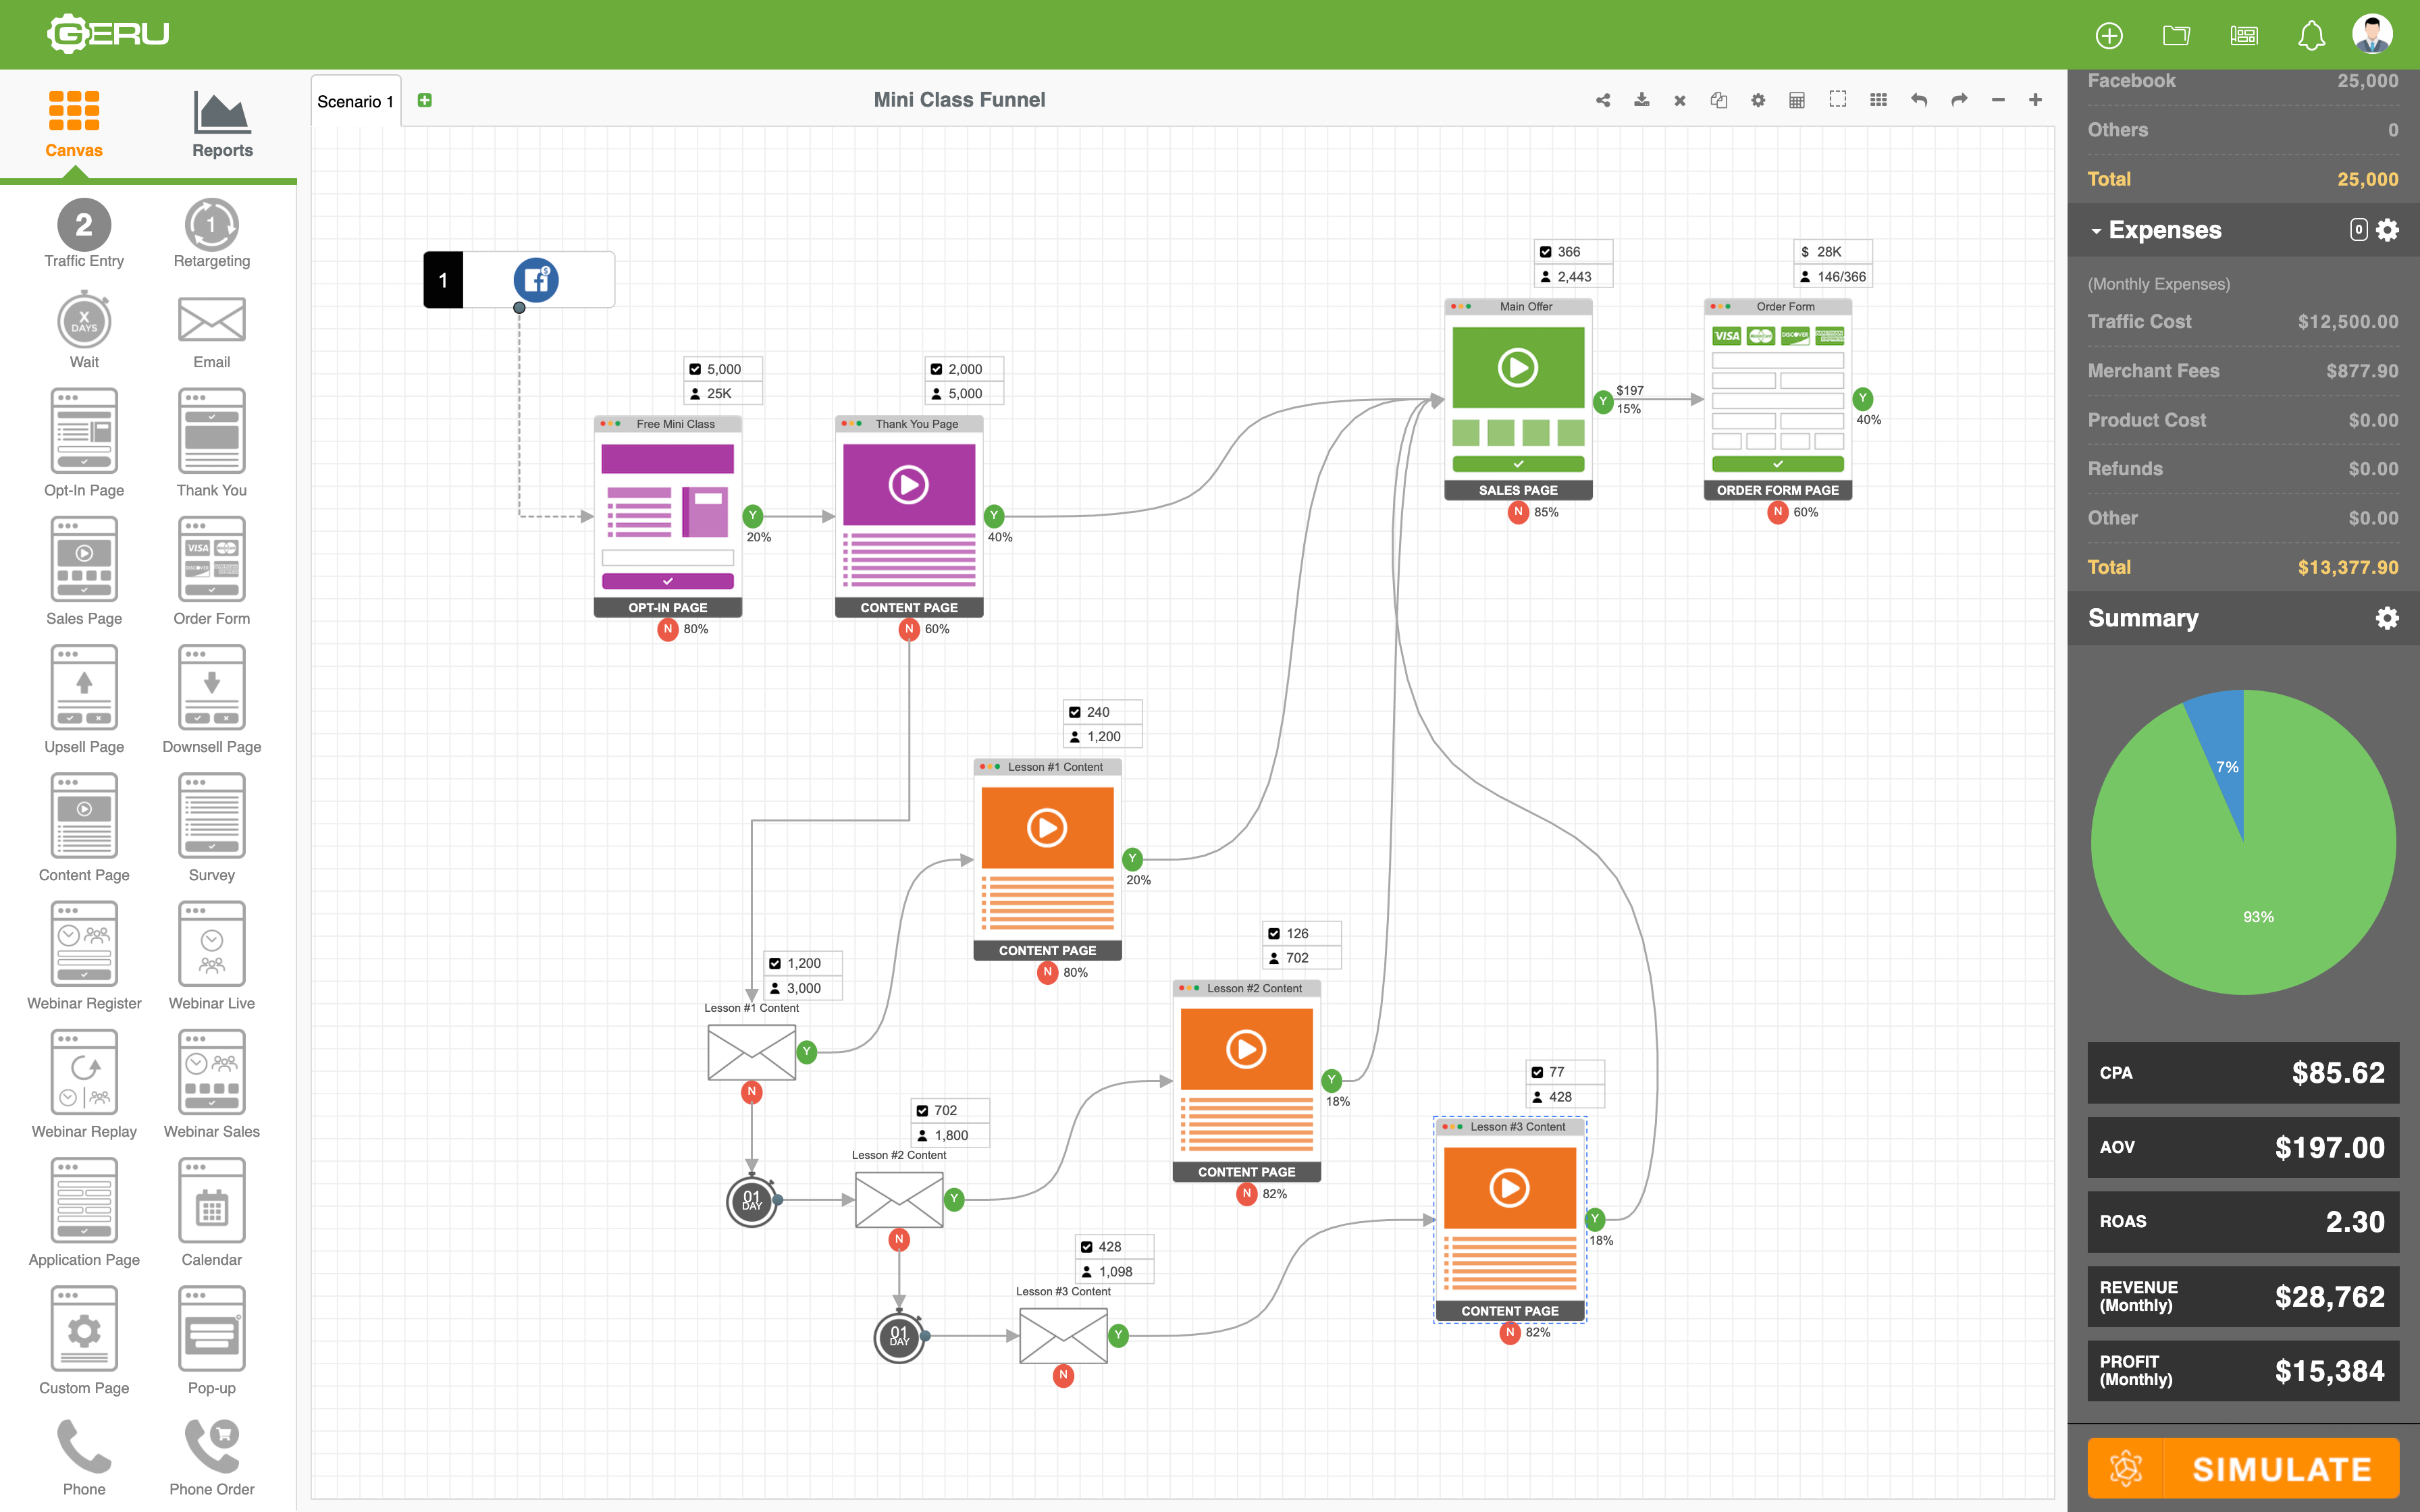Image resolution: width=2420 pixels, height=1512 pixels.
Task: Collapse the Expenses section
Action: [x=2097, y=230]
